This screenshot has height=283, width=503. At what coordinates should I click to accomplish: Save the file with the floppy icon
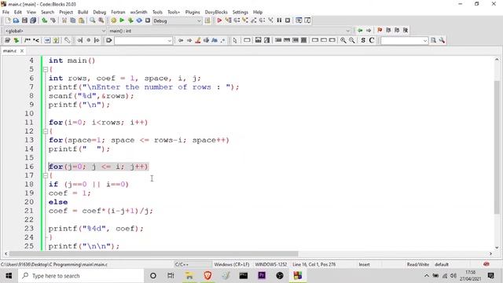(24, 20)
